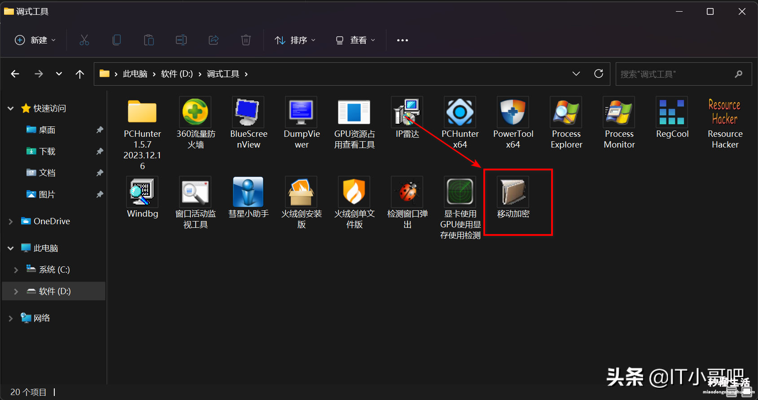The width and height of the screenshot is (758, 400).
Task: Click 调式工具 in the address breadcrumb
Action: point(223,74)
